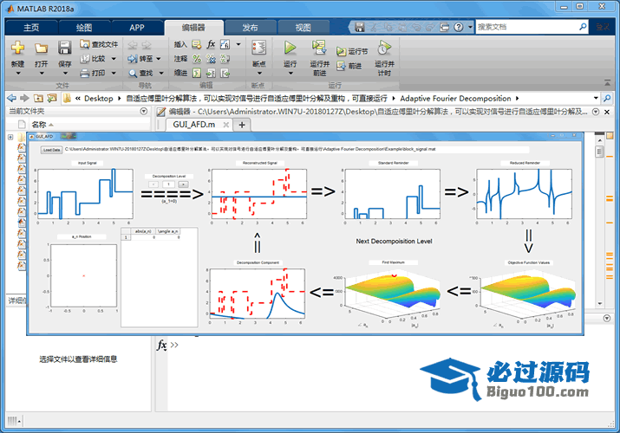Click the fx insert function icon
This screenshot has height=433, width=620.
click(x=211, y=44)
